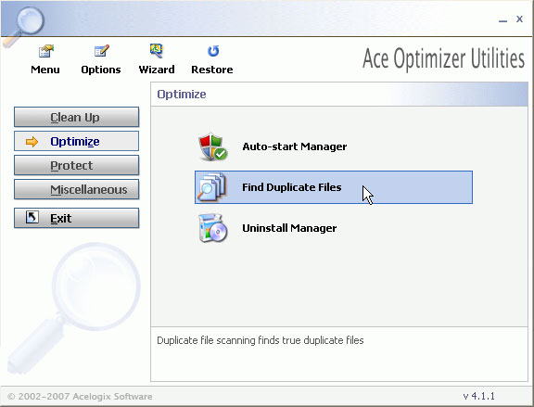Open the Clean Up section
The image size is (534, 407).
pyautogui.click(x=77, y=117)
